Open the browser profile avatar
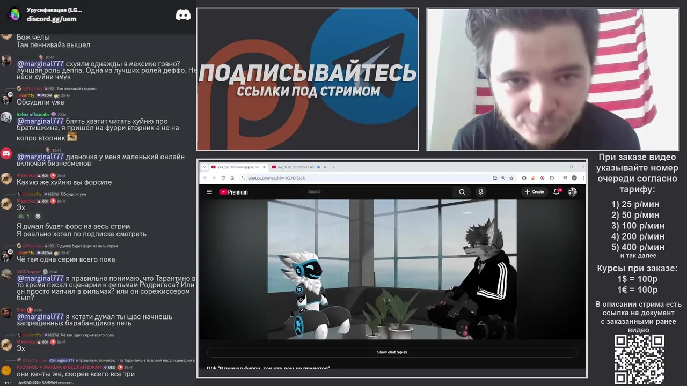 574,178
